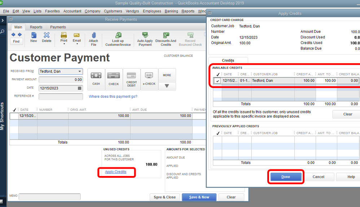This screenshot has height=207, width=360.
Task: Click the Payment Amount field
Action: point(61,80)
